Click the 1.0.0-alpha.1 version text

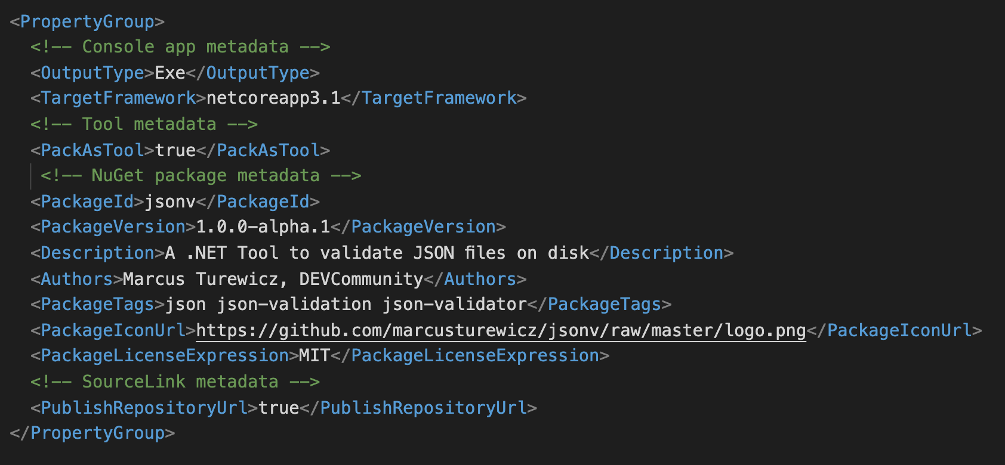[x=263, y=227]
